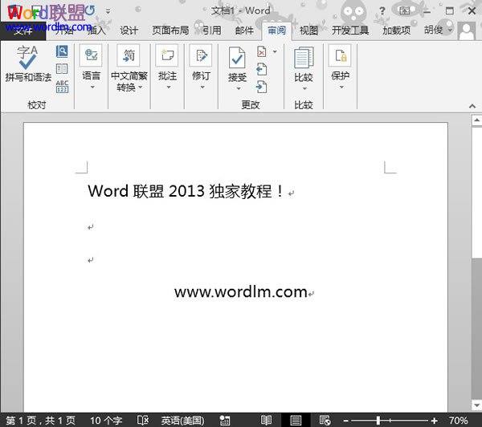This screenshot has height=427, width=482.
Task: Open the 胡俊 account name menu
Action: [x=438, y=31]
